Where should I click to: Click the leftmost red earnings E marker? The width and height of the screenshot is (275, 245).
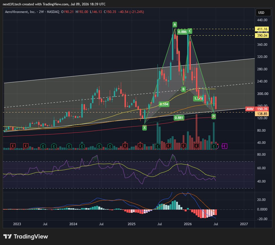[13, 146]
